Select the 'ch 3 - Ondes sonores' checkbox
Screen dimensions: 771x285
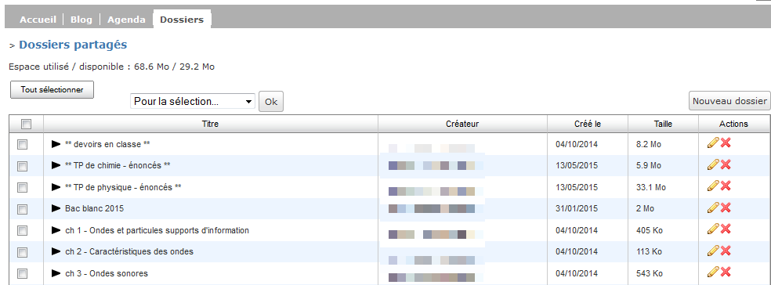point(23,274)
